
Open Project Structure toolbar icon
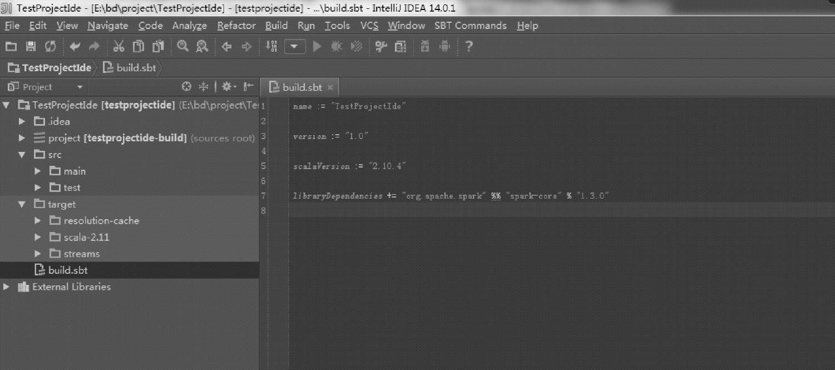[x=401, y=47]
